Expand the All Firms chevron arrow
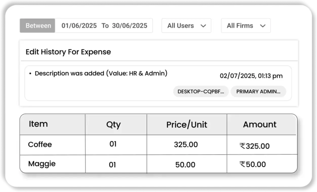Image resolution: width=317 pixels, height=192 pixels. 263,26
